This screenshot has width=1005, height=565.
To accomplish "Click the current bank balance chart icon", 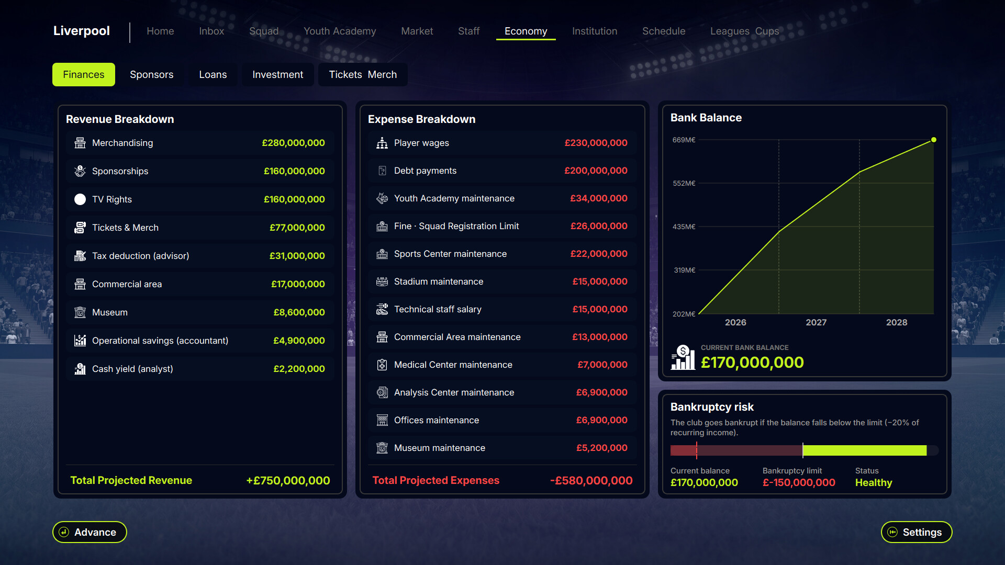I will tap(683, 357).
